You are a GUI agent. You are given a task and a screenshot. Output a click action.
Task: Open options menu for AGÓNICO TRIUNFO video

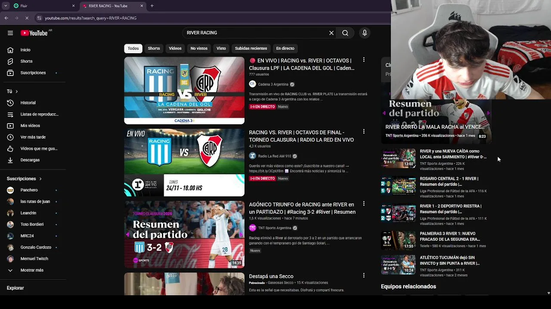[364, 203]
